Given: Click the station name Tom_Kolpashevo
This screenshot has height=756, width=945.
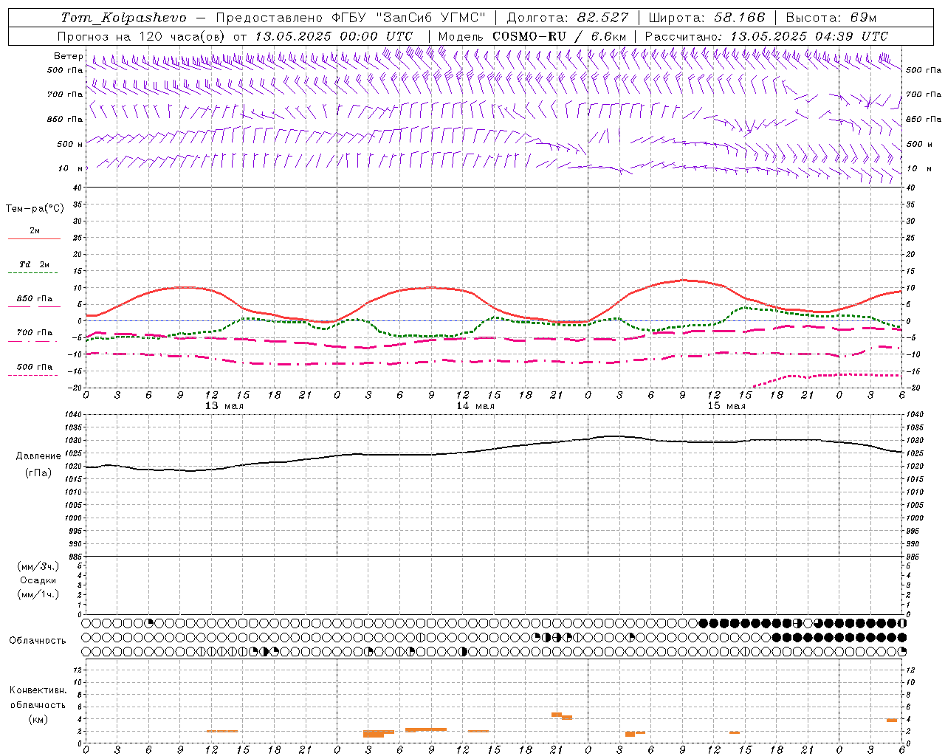Looking at the screenshot, I should (x=124, y=18).
